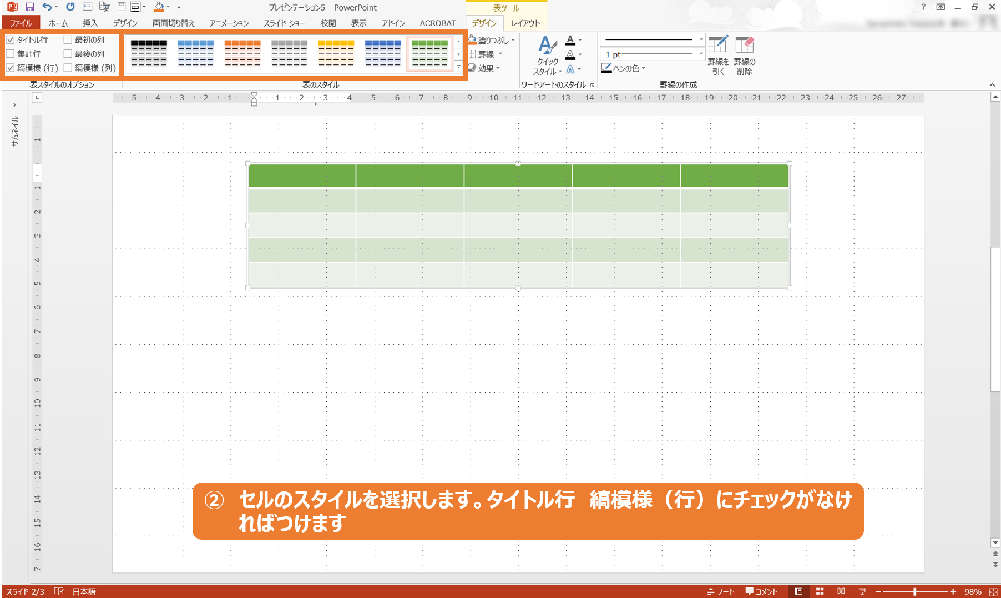The image size is (1001, 598).
Task: Click the text outline A icon
Action: point(570,55)
